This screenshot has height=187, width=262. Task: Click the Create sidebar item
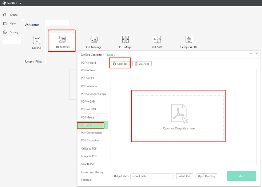click(x=10, y=15)
